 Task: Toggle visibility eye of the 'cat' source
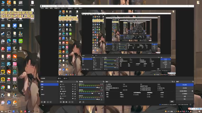point(73,98)
